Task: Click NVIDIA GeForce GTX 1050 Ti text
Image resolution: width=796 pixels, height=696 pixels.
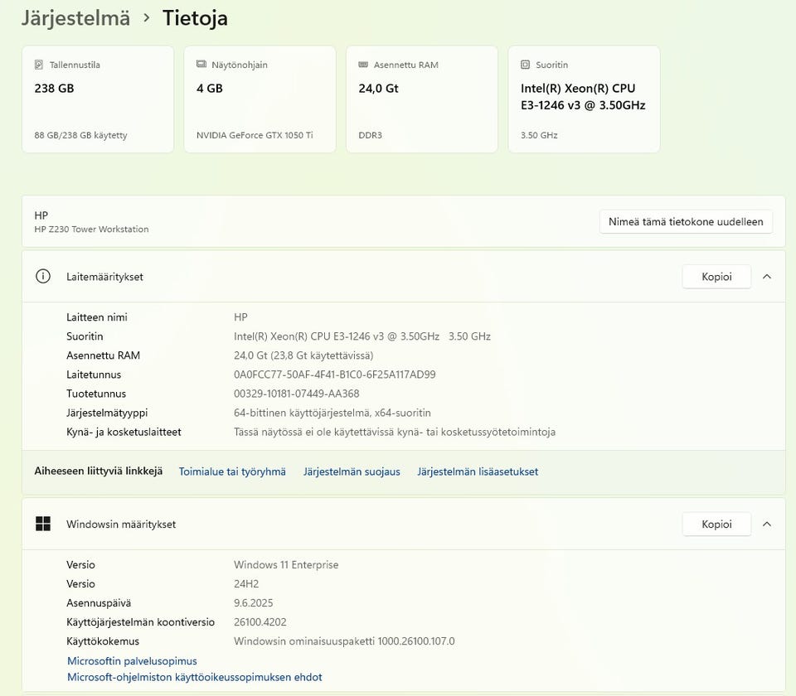Action: tap(255, 135)
